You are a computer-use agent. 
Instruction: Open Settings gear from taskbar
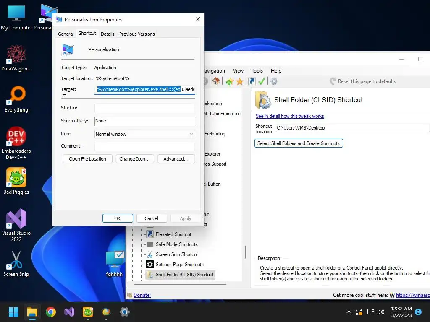pyautogui.click(x=124, y=312)
